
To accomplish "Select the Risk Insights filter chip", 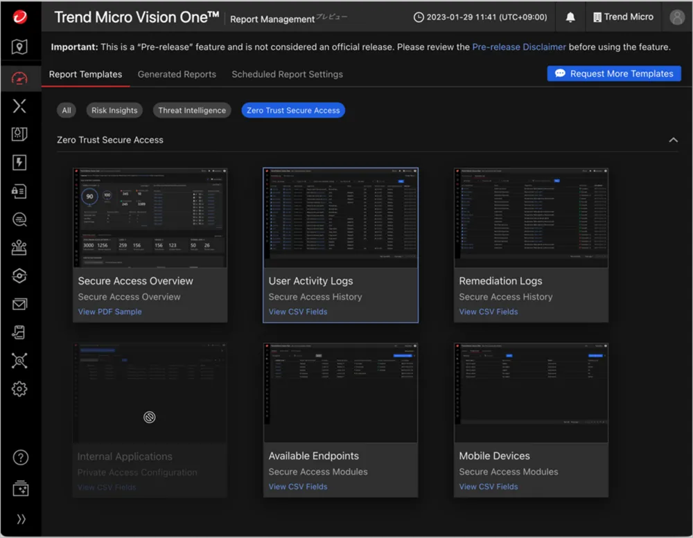I will point(114,110).
